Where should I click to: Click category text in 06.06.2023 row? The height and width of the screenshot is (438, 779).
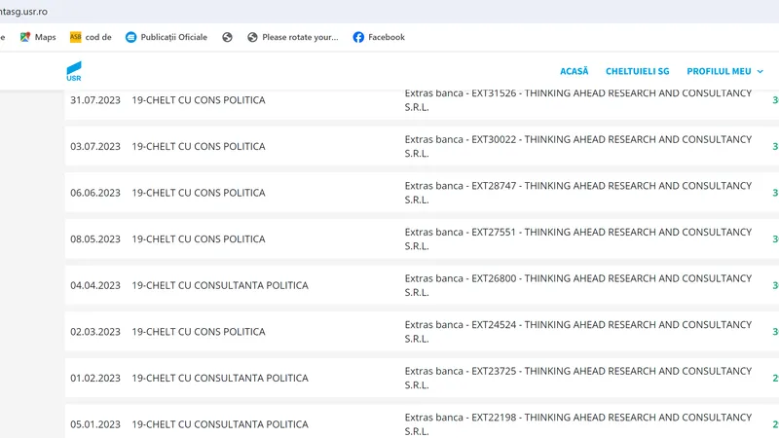pyautogui.click(x=199, y=193)
